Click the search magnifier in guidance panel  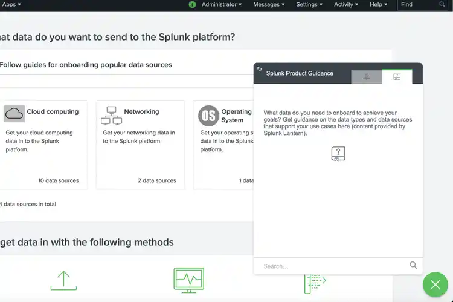[413, 265]
